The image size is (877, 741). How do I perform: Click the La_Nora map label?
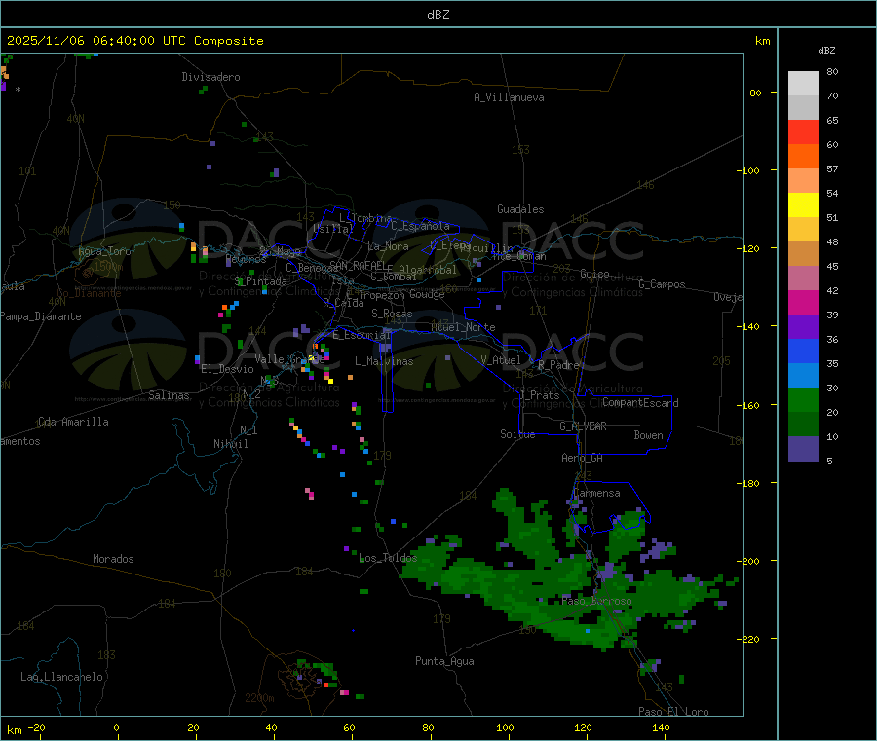point(388,246)
